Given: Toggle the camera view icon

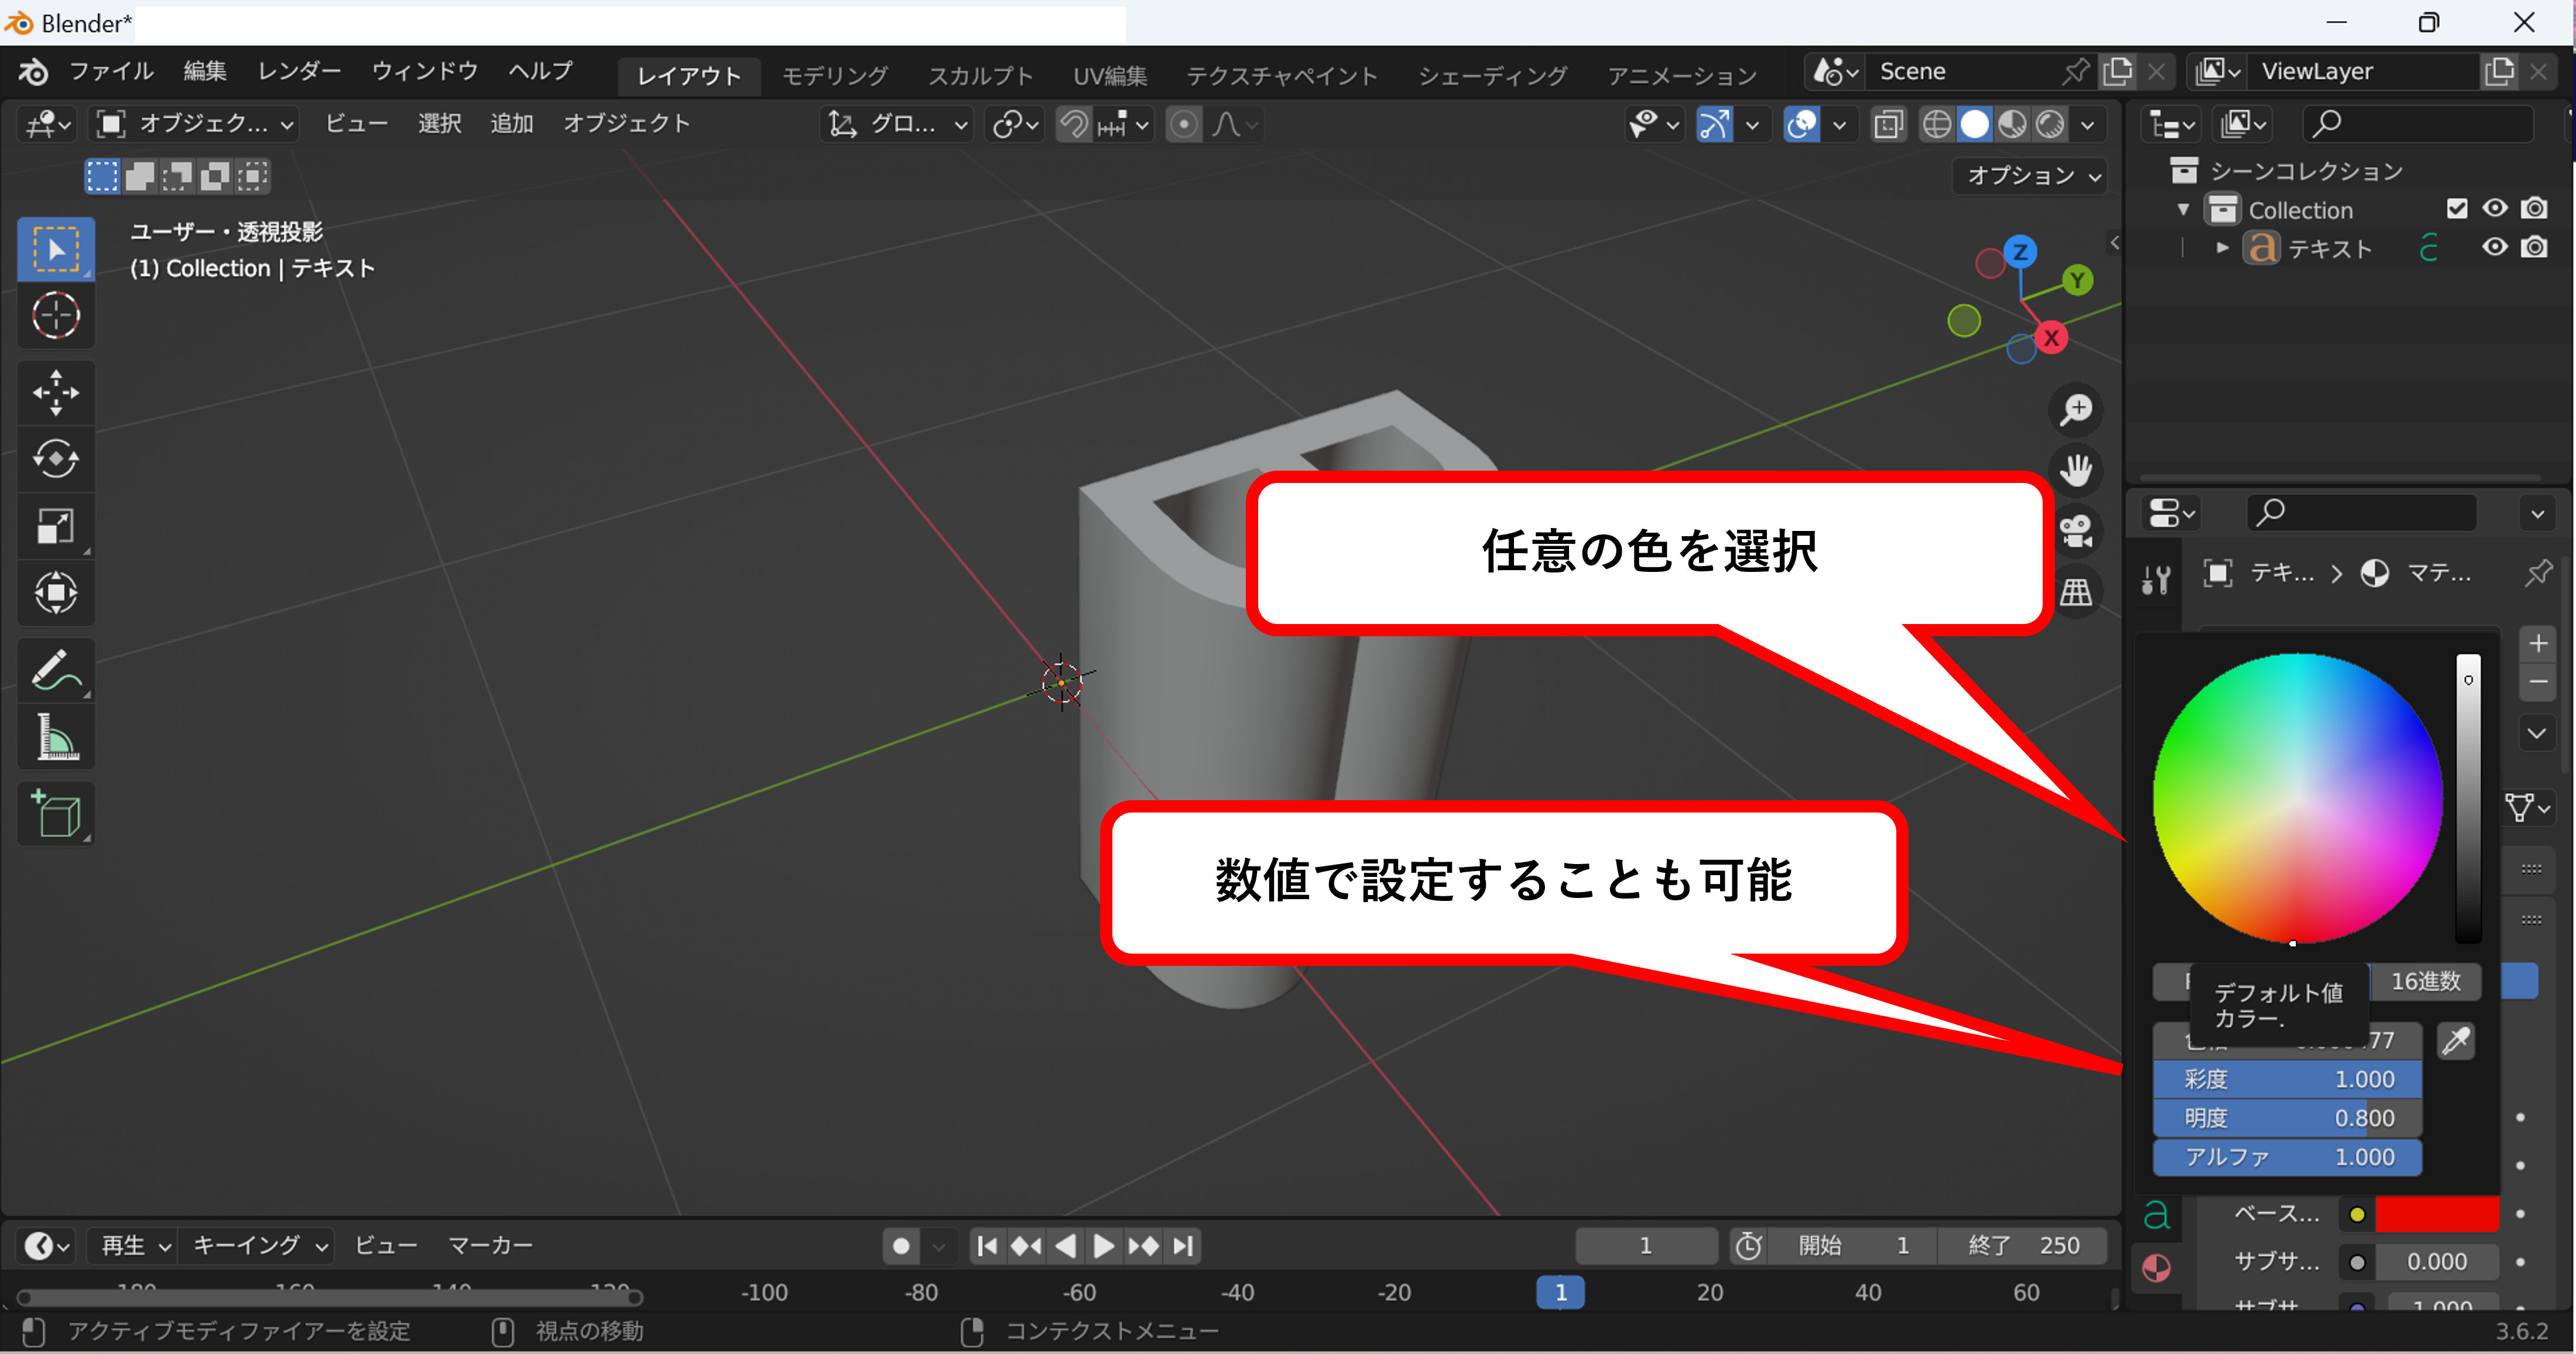Looking at the screenshot, I should pyautogui.click(x=2076, y=531).
